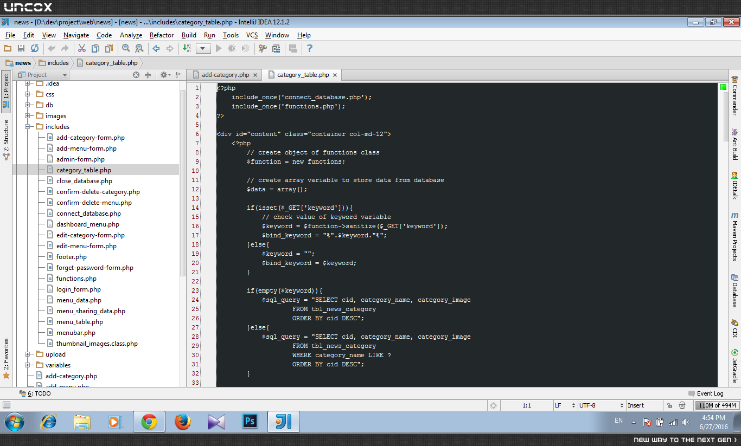The image size is (741, 446).
Task: Open the Project view dropdown
Action: pos(43,75)
